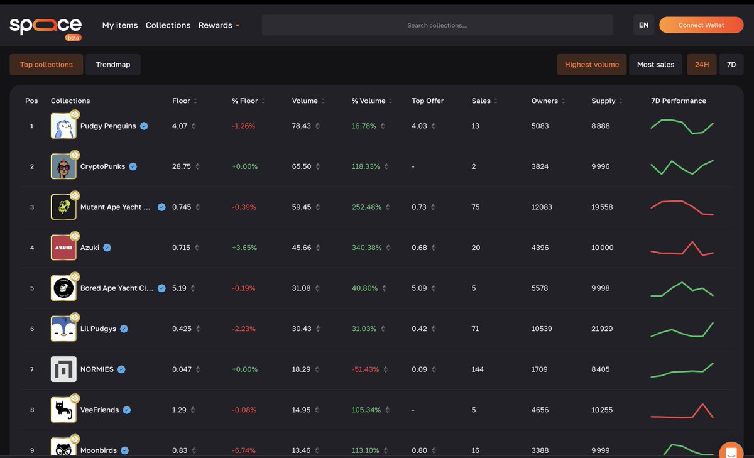Screen dimensions: 754x458
Task: Select the Most sales filter
Action: point(655,65)
